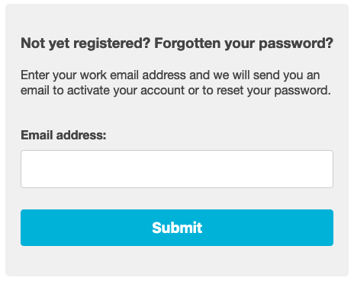Viewport: 354px width, 281px height.
Task: Focus the white email text box
Action: pos(177,169)
